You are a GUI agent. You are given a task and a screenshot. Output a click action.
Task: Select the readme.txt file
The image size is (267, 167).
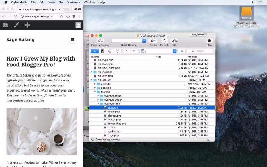click(114, 132)
